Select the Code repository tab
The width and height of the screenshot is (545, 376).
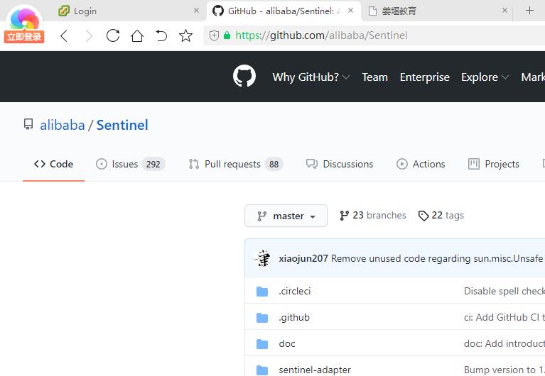[x=53, y=164]
